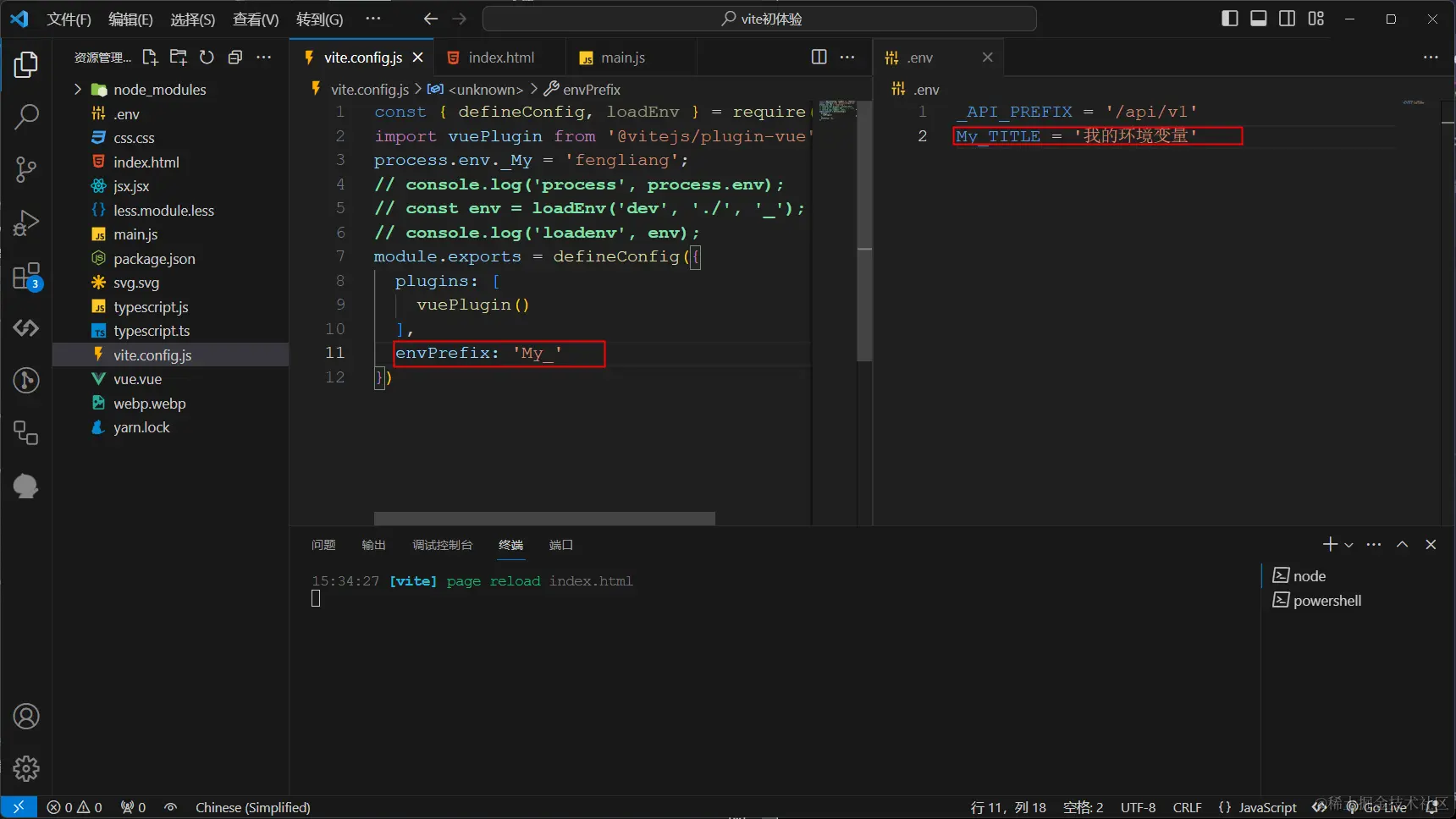1456x819 pixels.
Task: Split the vite.config.js editor to the right
Action: click(x=819, y=57)
